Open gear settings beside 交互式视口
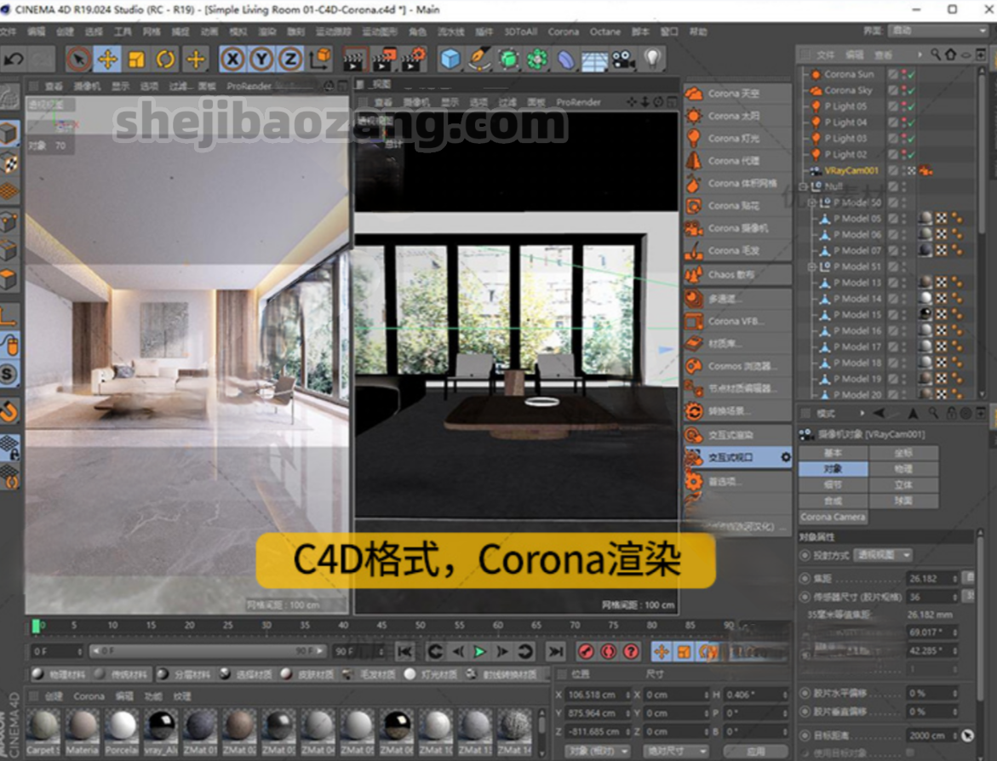Viewport: 997px width, 761px height. 785,457
